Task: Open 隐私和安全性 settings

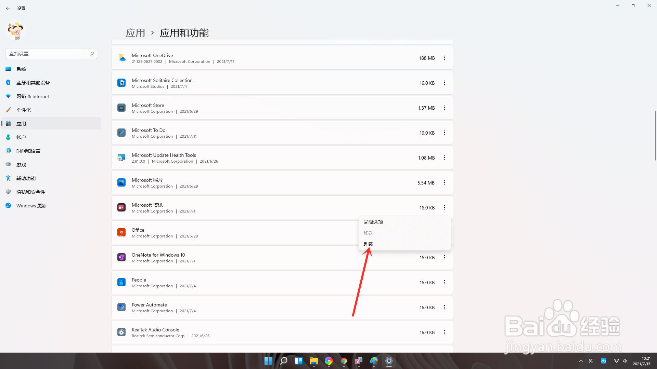Action: pos(51,192)
